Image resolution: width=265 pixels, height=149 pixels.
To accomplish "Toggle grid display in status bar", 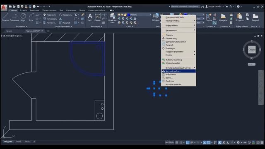I will click(177, 142).
